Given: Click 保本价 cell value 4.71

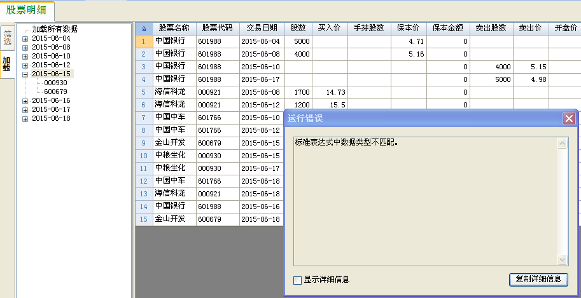Looking at the screenshot, I should tap(409, 41).
